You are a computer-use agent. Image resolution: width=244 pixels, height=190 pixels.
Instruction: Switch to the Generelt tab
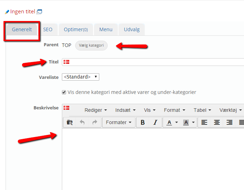(22, 29)
